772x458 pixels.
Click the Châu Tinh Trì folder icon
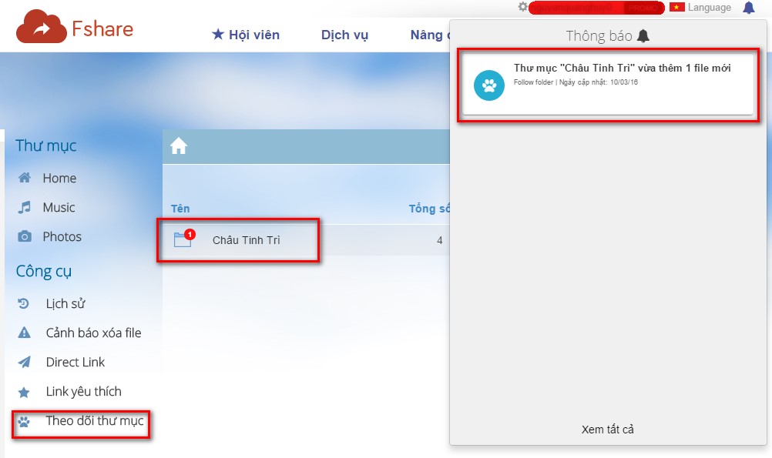pos(183,240)
